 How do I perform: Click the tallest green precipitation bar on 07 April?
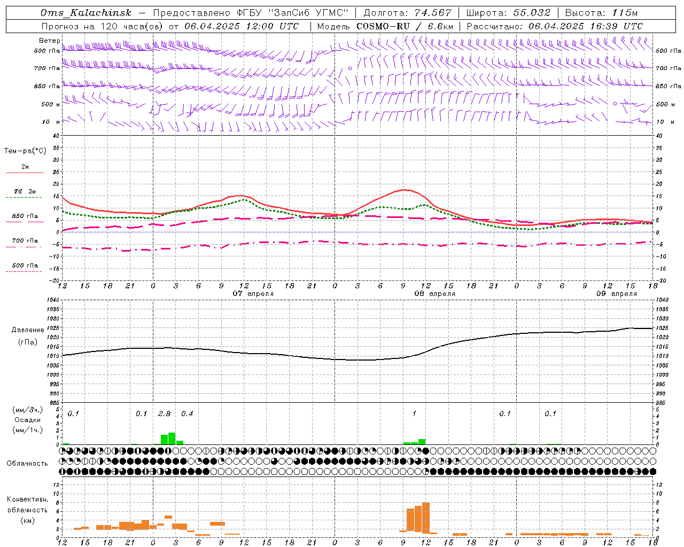coord(172,439)
